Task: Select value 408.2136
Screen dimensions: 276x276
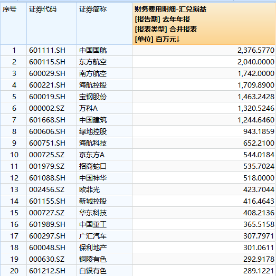Action: pyautogui.click(x=259, y=213)
